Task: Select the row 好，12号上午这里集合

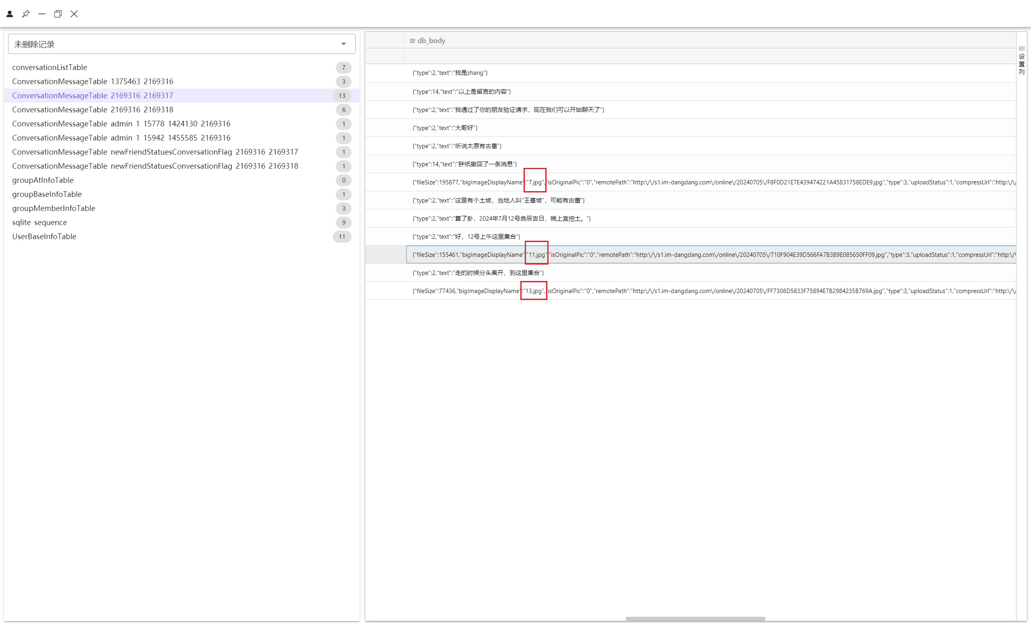Action: tap(690, 237)
